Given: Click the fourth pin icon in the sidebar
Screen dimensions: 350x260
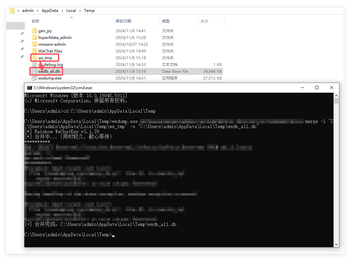Looking at the screenshot, I should (x=22, y=57).
